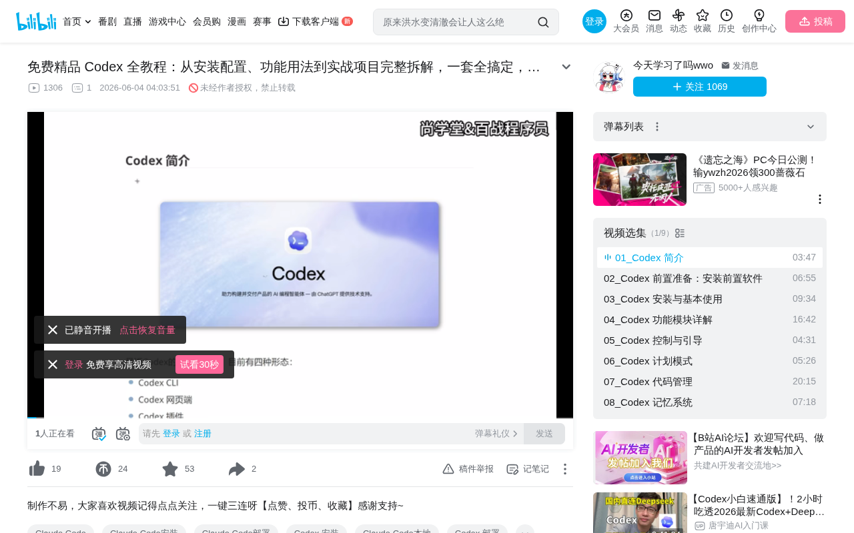This screenshot has height=533, width=854.
Task: Expand the 弹幕列表 panel chevron
Action: (x=811, y=127)
